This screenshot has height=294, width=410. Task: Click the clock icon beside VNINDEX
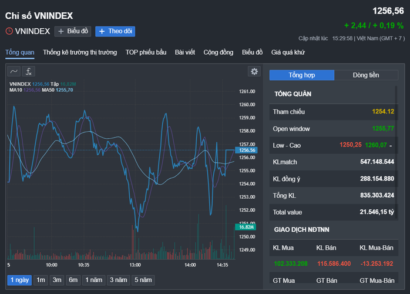tap(9, 31)
